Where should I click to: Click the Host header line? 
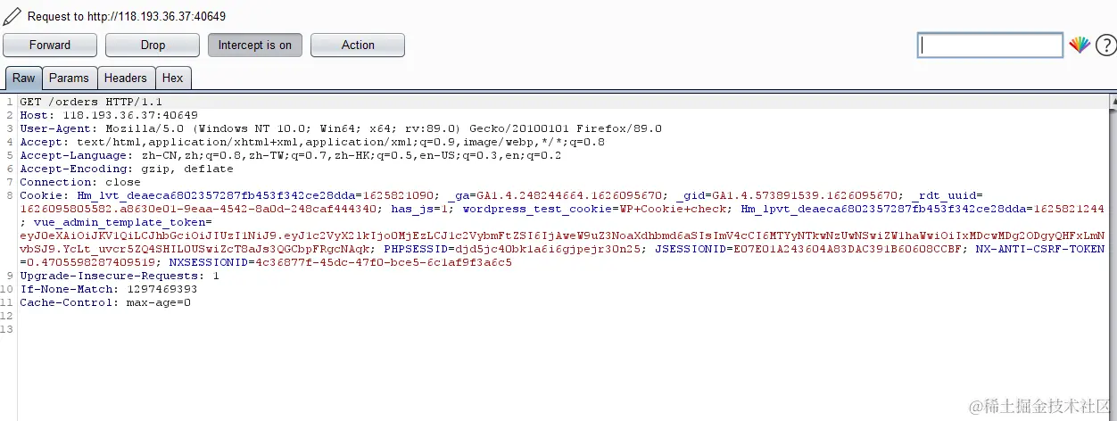[109, 115]
